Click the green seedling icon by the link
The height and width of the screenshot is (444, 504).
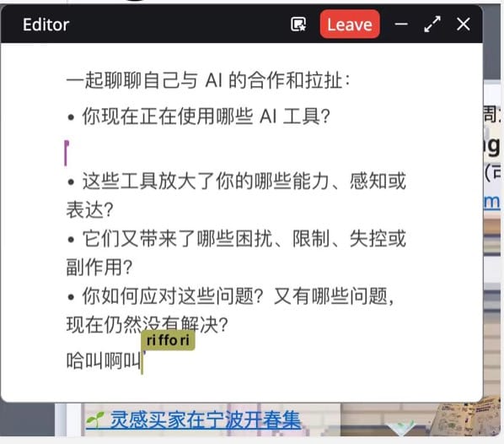click(x=95, y=419)
